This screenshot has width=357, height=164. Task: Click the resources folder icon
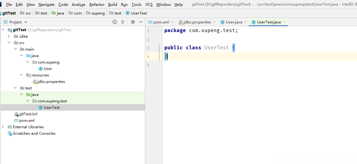point(28,75)
